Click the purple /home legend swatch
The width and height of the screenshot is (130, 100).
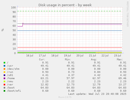coord(4,78)
